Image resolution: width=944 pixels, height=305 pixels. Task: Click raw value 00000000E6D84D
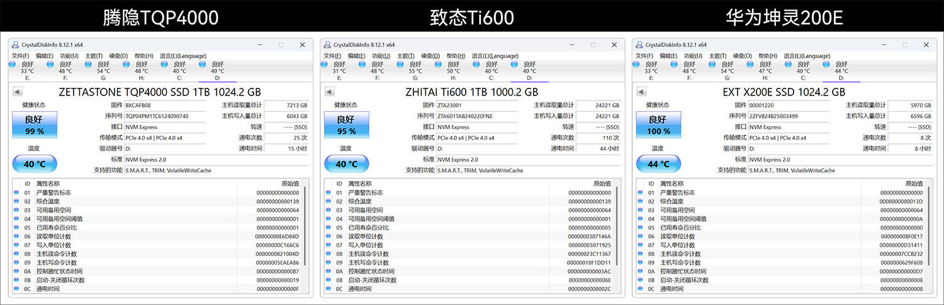(277, 237)
